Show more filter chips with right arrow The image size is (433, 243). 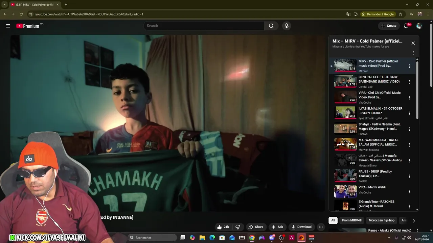pyautogui.click(x=414, y=221)
